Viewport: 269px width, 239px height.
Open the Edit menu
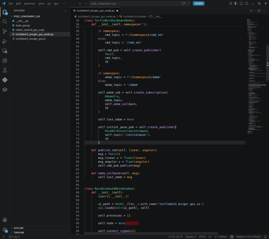18,3
